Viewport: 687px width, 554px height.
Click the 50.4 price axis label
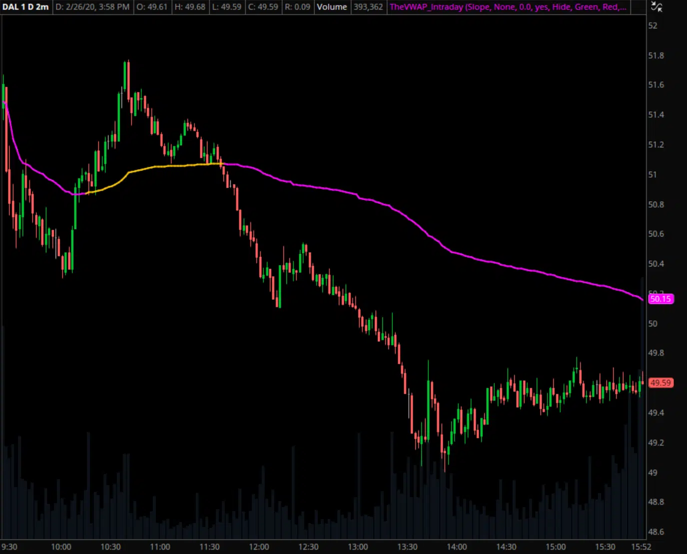(656, 264)
